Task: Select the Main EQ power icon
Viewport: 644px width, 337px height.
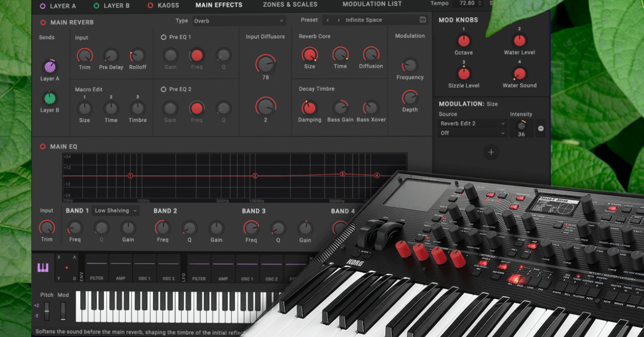Action: (42, 146)
